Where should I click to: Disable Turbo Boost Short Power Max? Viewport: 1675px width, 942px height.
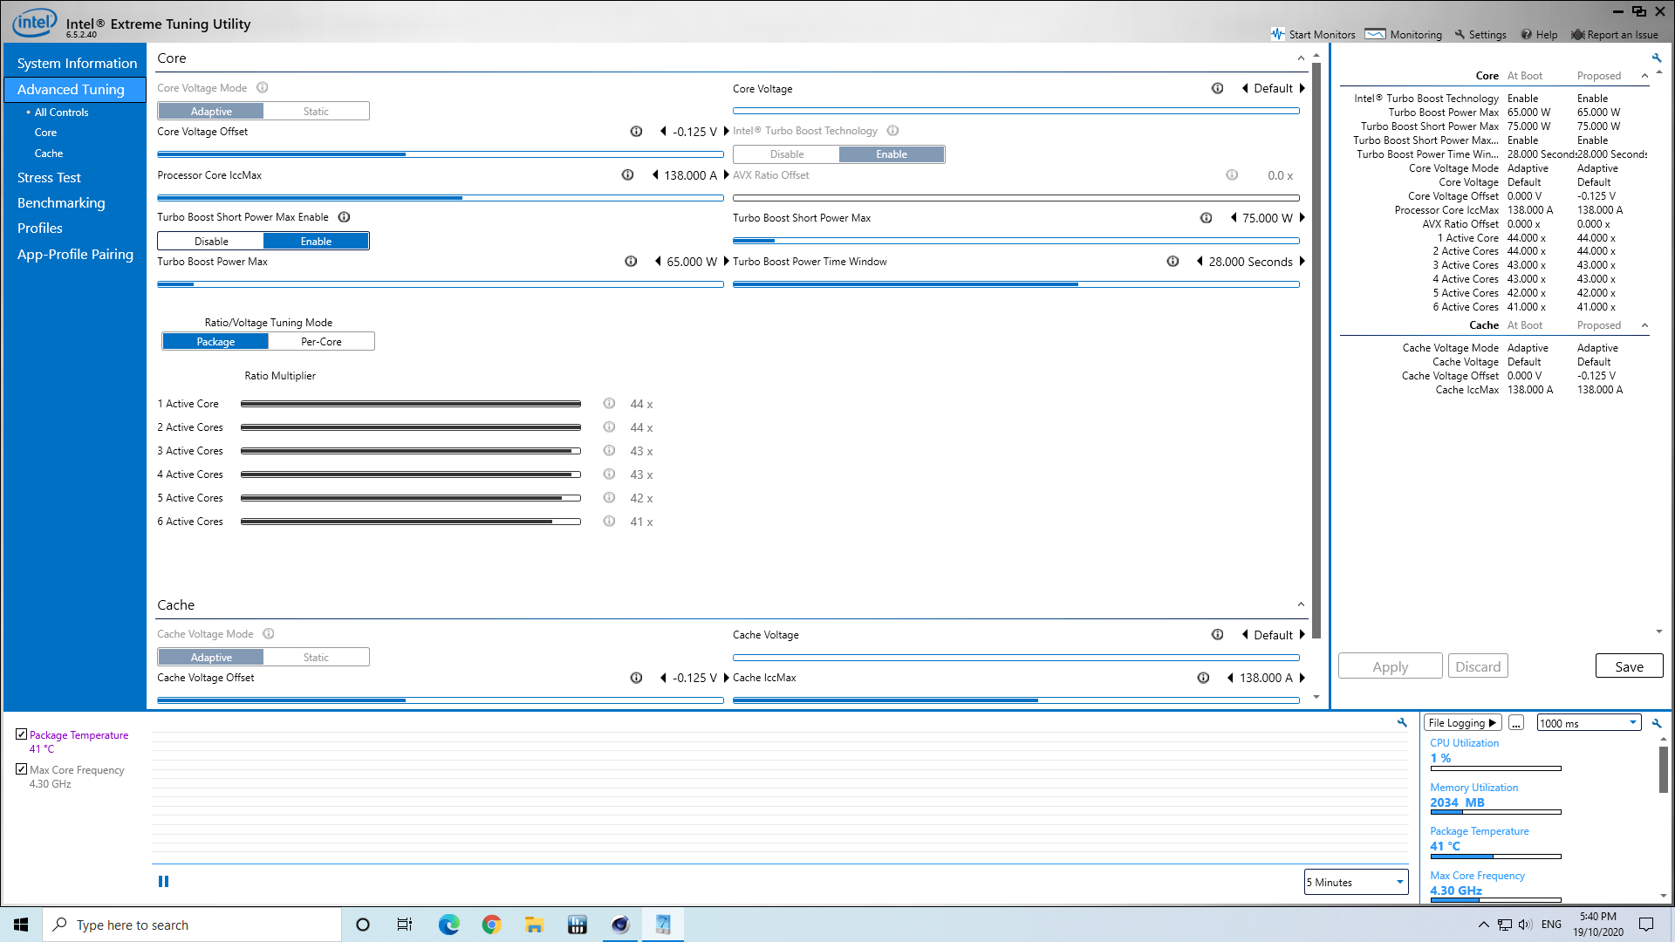pos(211,242)
